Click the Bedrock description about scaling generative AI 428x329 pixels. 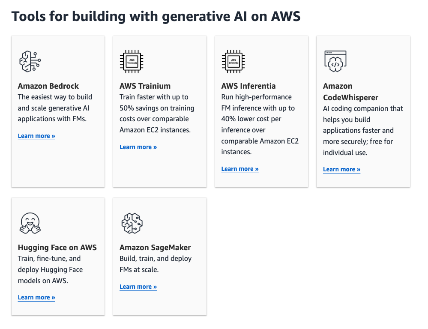(x=55, y=108)
